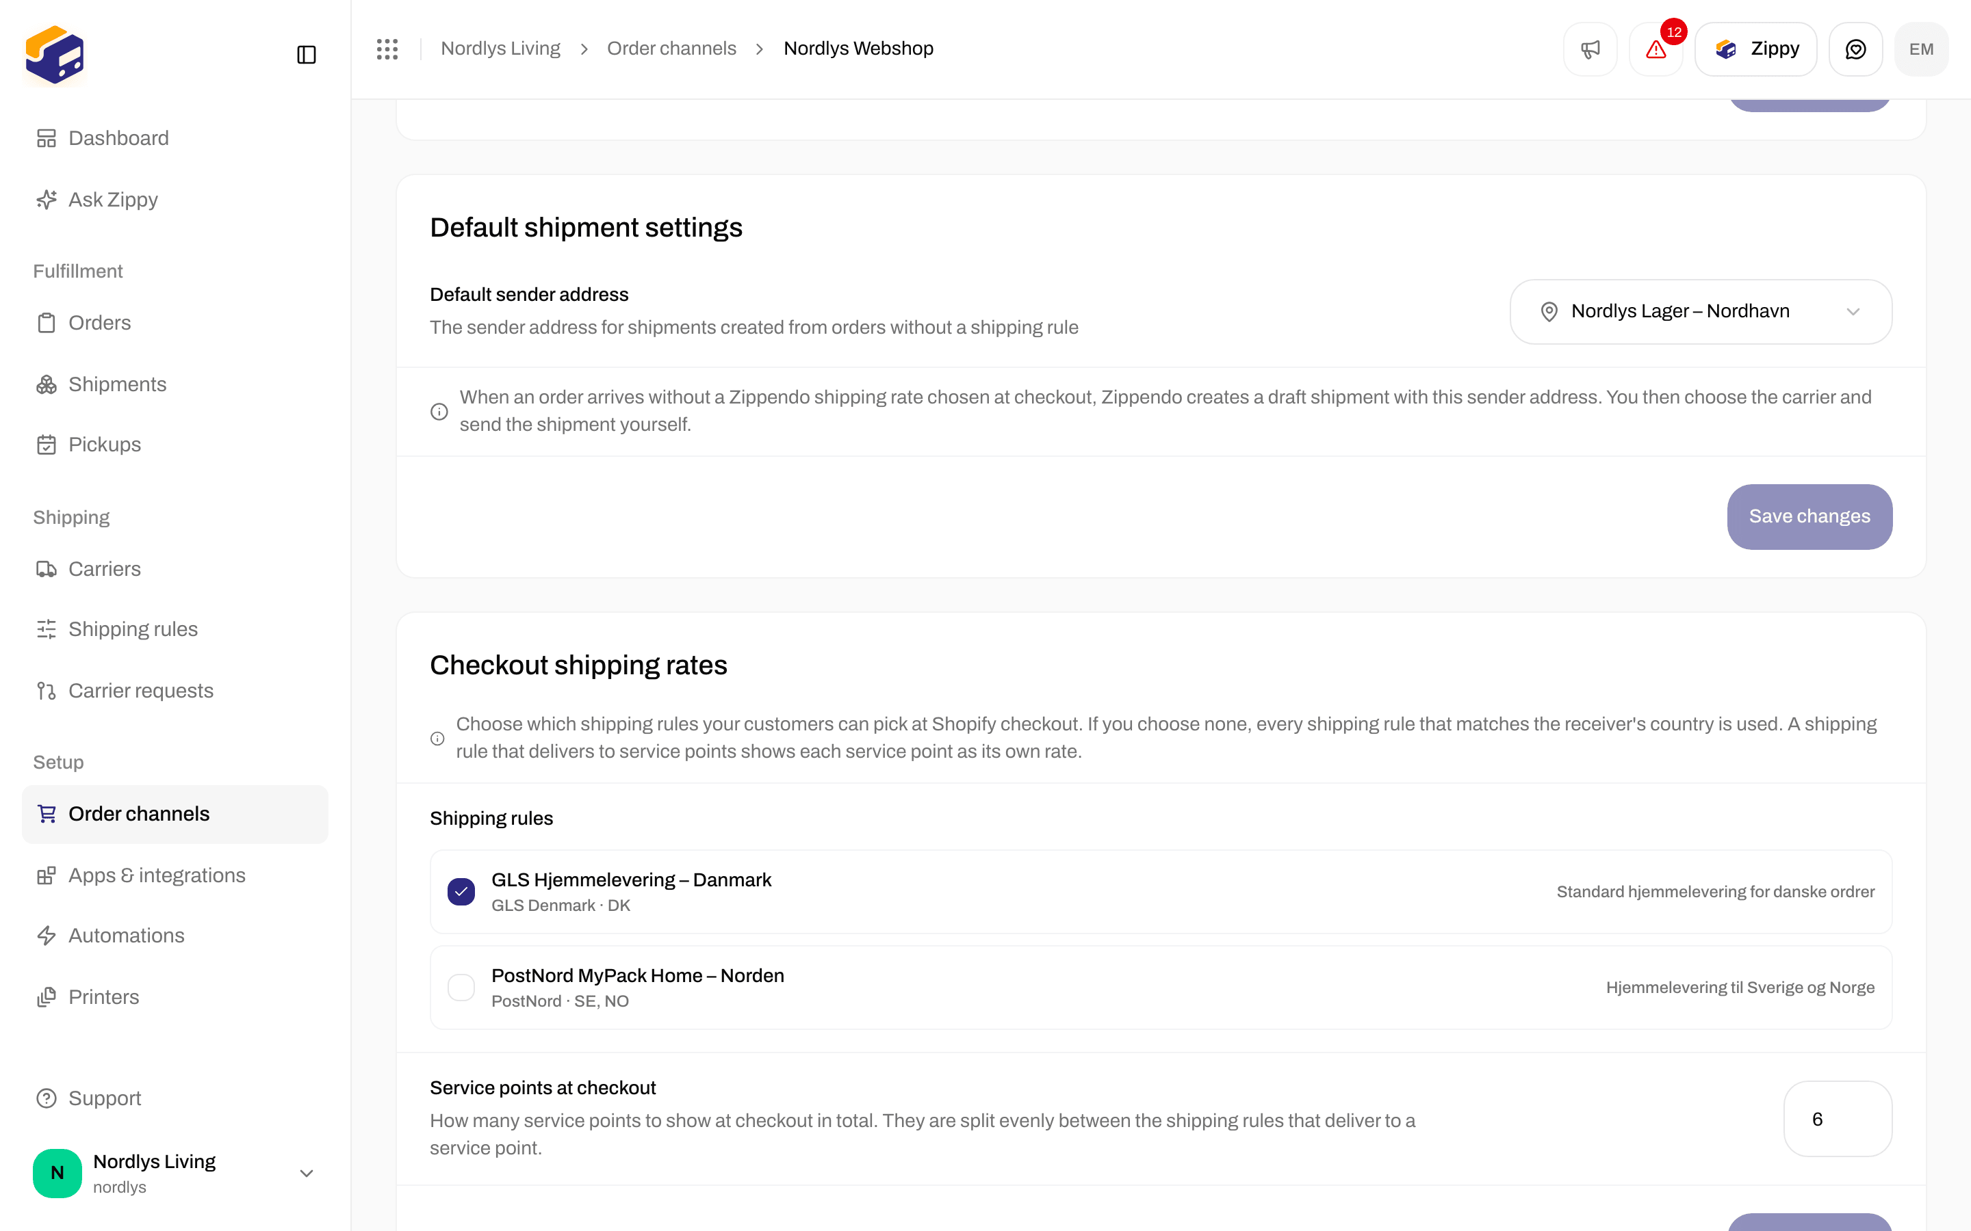Click the sender address dropdown chevron
This screenshot has height=1231, width=1971.
click(1853, 312)
